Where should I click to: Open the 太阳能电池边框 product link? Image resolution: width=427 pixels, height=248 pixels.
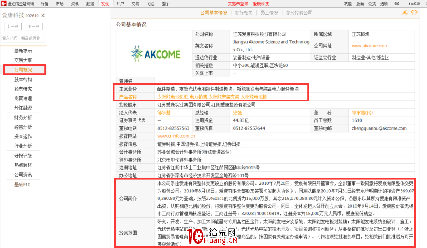tap(173, 97)
